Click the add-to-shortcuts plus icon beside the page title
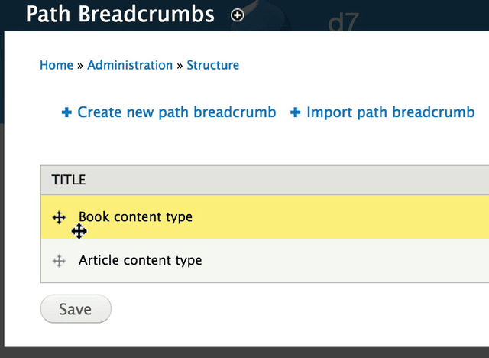This screenshot has height=358, width=489. [238, 15]
